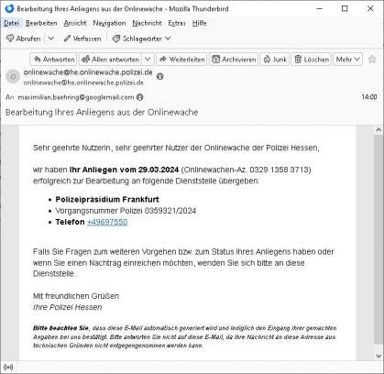Reply to sender using Antworten
Screen dimensions: 384x374
tap(54, 60)
